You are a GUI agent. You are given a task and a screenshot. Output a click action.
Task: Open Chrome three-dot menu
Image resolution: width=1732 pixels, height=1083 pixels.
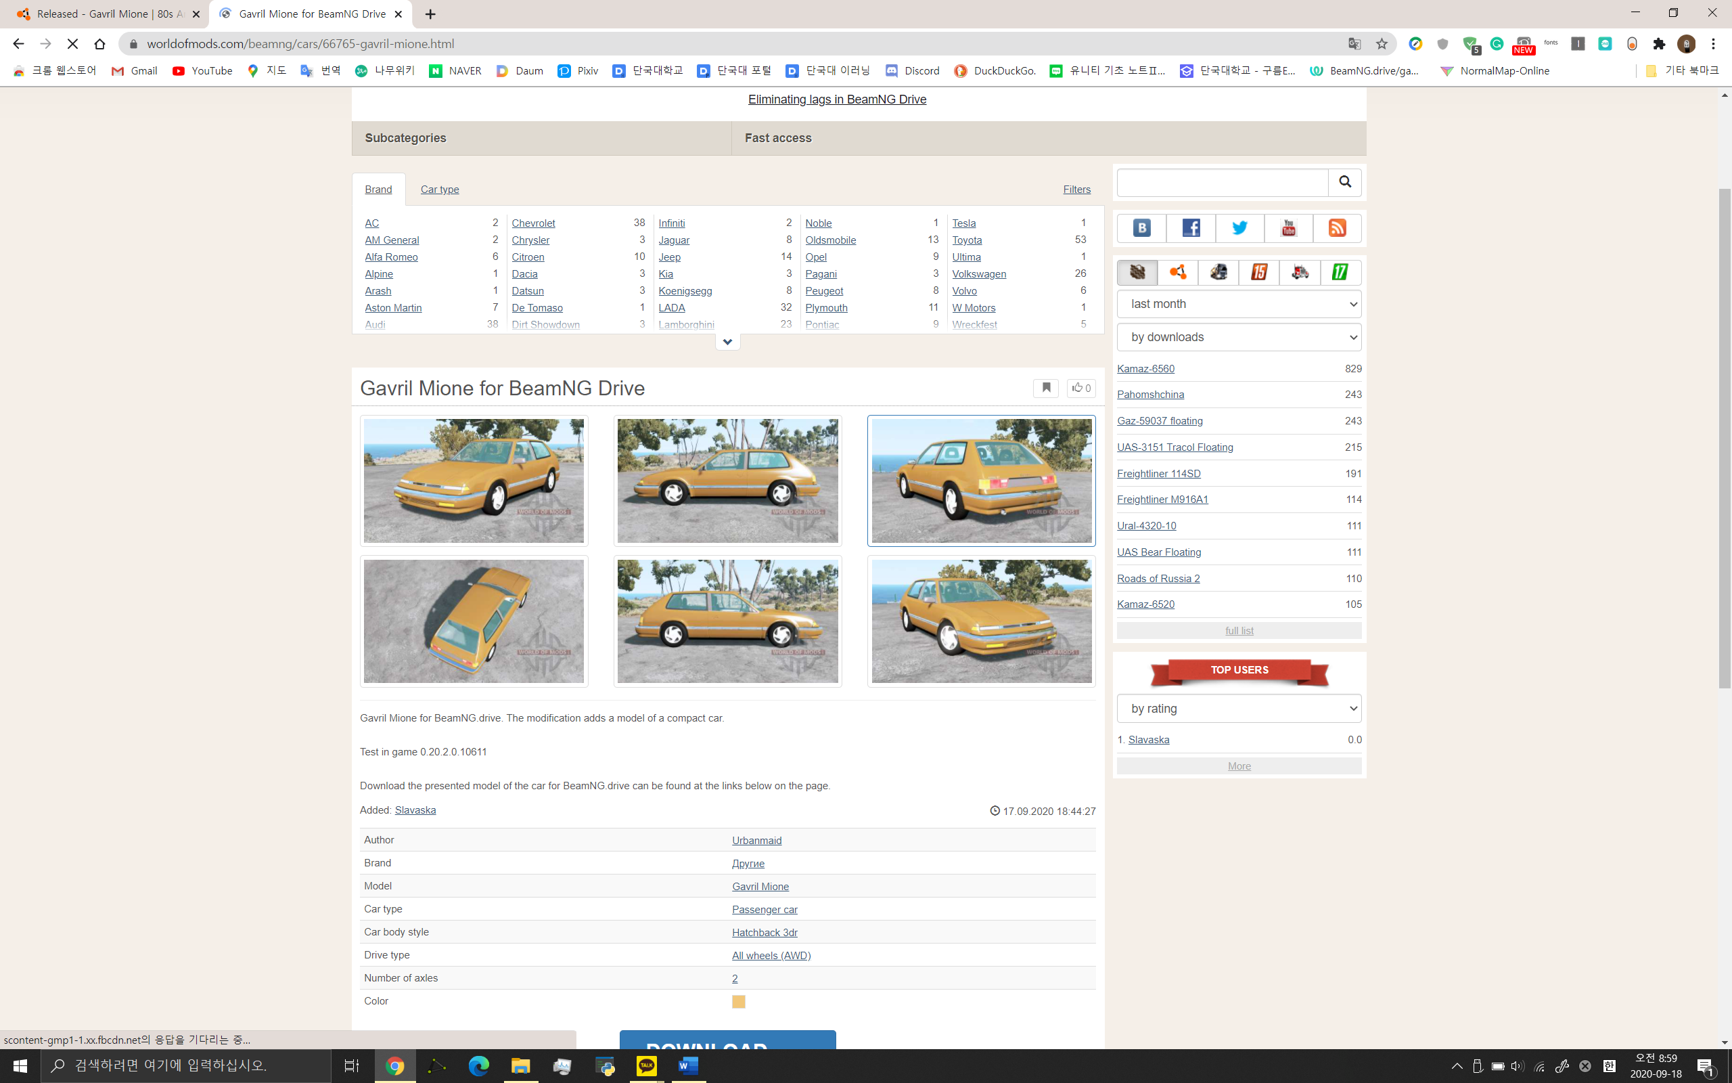(x=1713, y=44)
